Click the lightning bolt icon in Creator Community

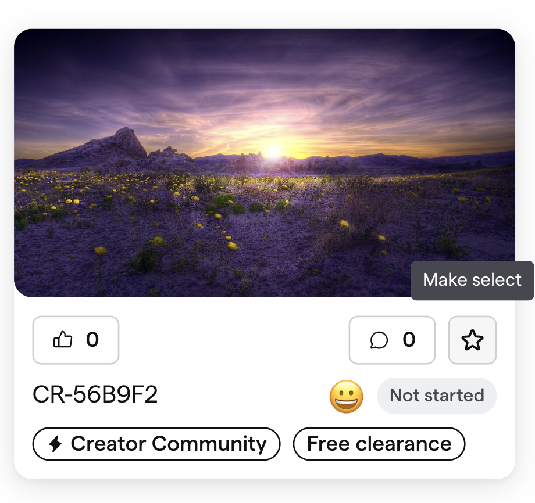point(55,444)
